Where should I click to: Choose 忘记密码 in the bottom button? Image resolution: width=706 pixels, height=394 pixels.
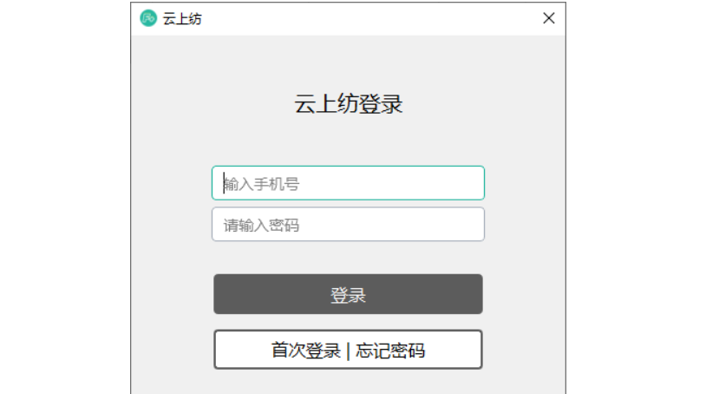pyautogui.click(x=390, y=351)
